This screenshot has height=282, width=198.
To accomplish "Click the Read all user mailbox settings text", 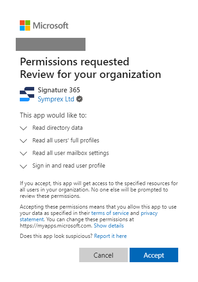I will (71, 153).
